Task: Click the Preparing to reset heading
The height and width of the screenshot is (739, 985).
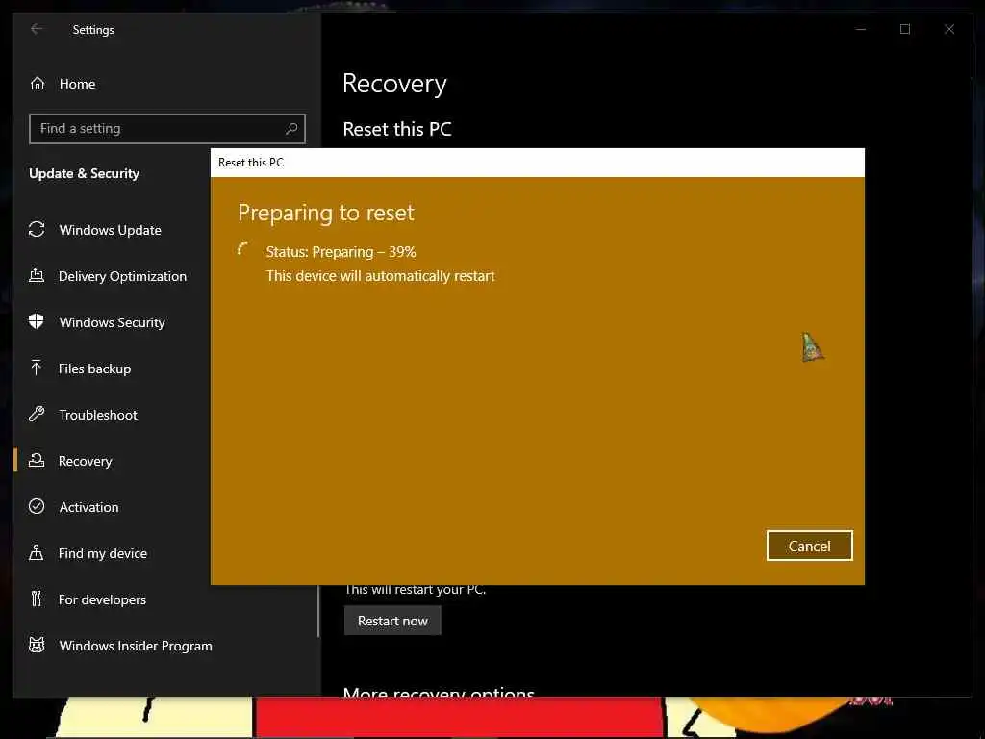Action: tap(325, 213)
